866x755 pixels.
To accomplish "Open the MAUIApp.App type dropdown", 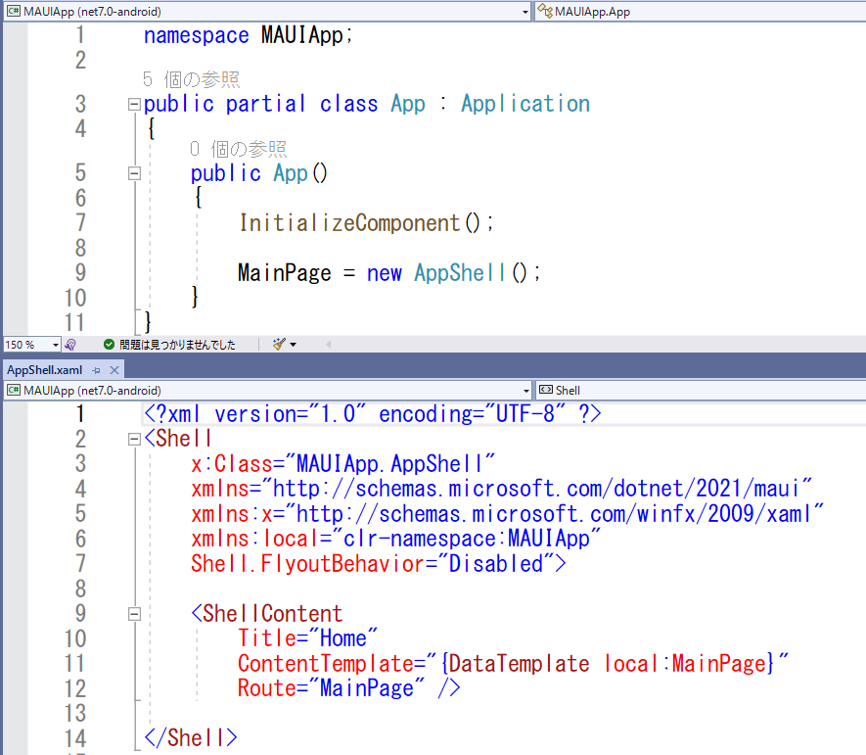I will point(701,12).
